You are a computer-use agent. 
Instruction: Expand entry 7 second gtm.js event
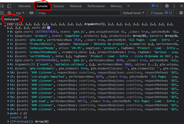point(8,60)
